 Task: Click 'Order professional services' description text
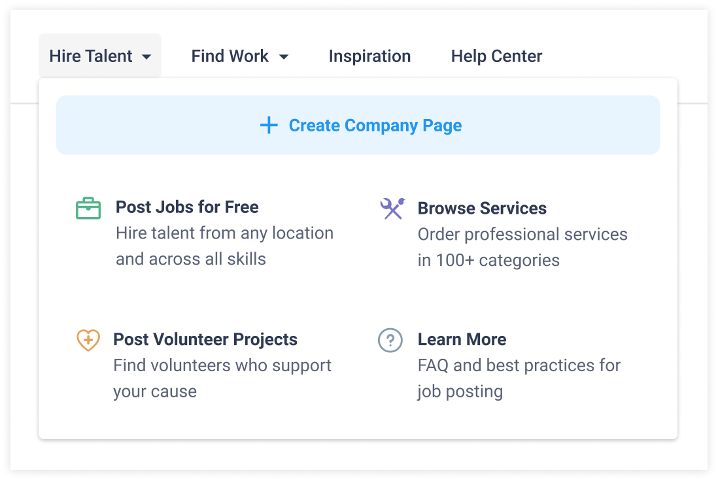point(522,235)
